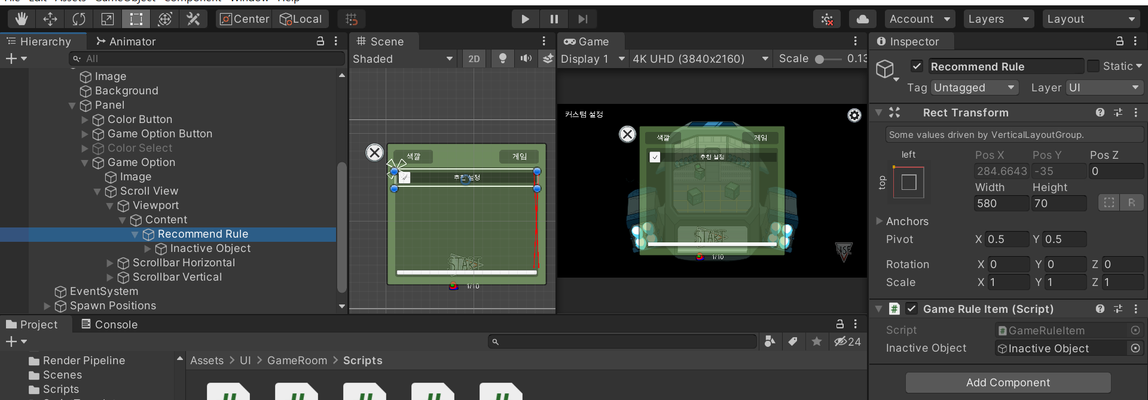Click the Add Component button
The width and height of the screenshot is (1148, 400).
[x=1007, y=382]
